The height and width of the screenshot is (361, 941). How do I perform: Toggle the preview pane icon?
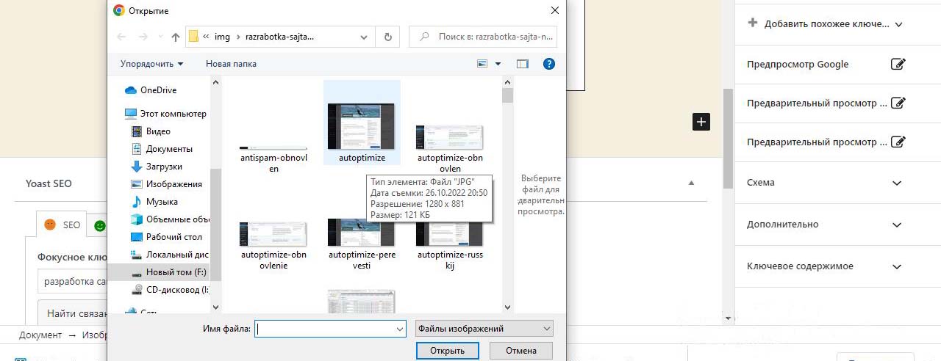[x=523, y=64]
